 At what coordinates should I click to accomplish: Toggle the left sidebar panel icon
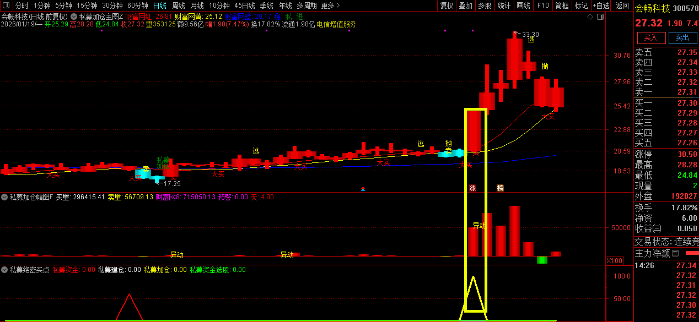click(x=5, y=6)
